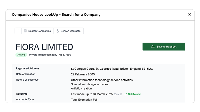This screenshot has height=112, width=200.
Task: Click the Private limited company label
Action: [43, 55]
